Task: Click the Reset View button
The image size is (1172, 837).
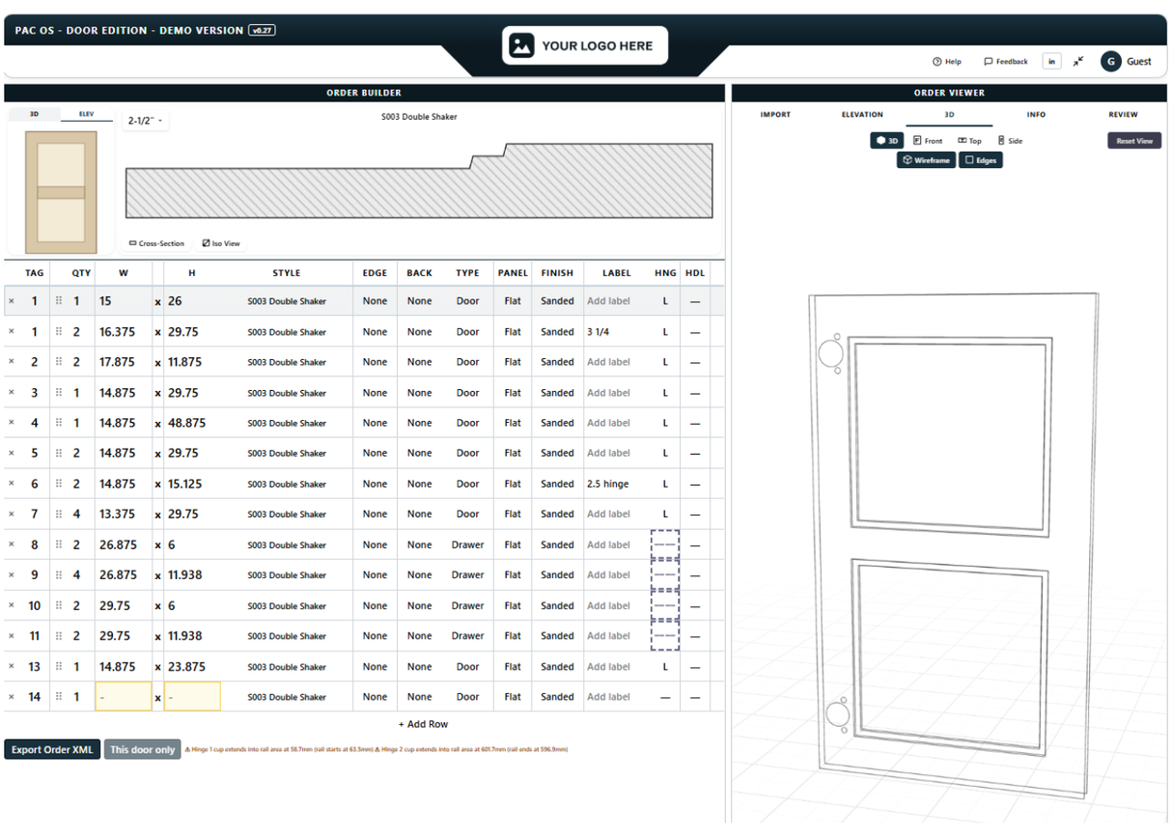Action: click(1134, 141)
